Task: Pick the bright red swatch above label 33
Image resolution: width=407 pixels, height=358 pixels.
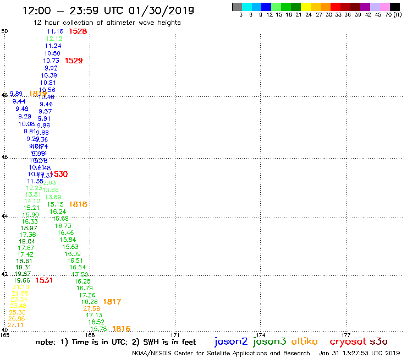Action: (335, 7)
